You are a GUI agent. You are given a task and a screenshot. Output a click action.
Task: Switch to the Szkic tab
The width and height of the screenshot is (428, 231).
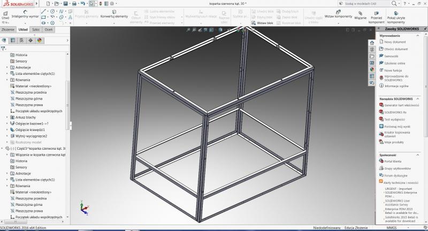36,30
